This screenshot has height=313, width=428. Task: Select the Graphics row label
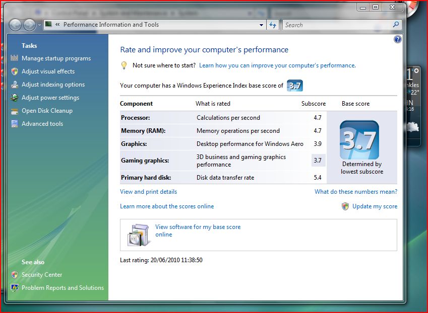tap(134, 144)
